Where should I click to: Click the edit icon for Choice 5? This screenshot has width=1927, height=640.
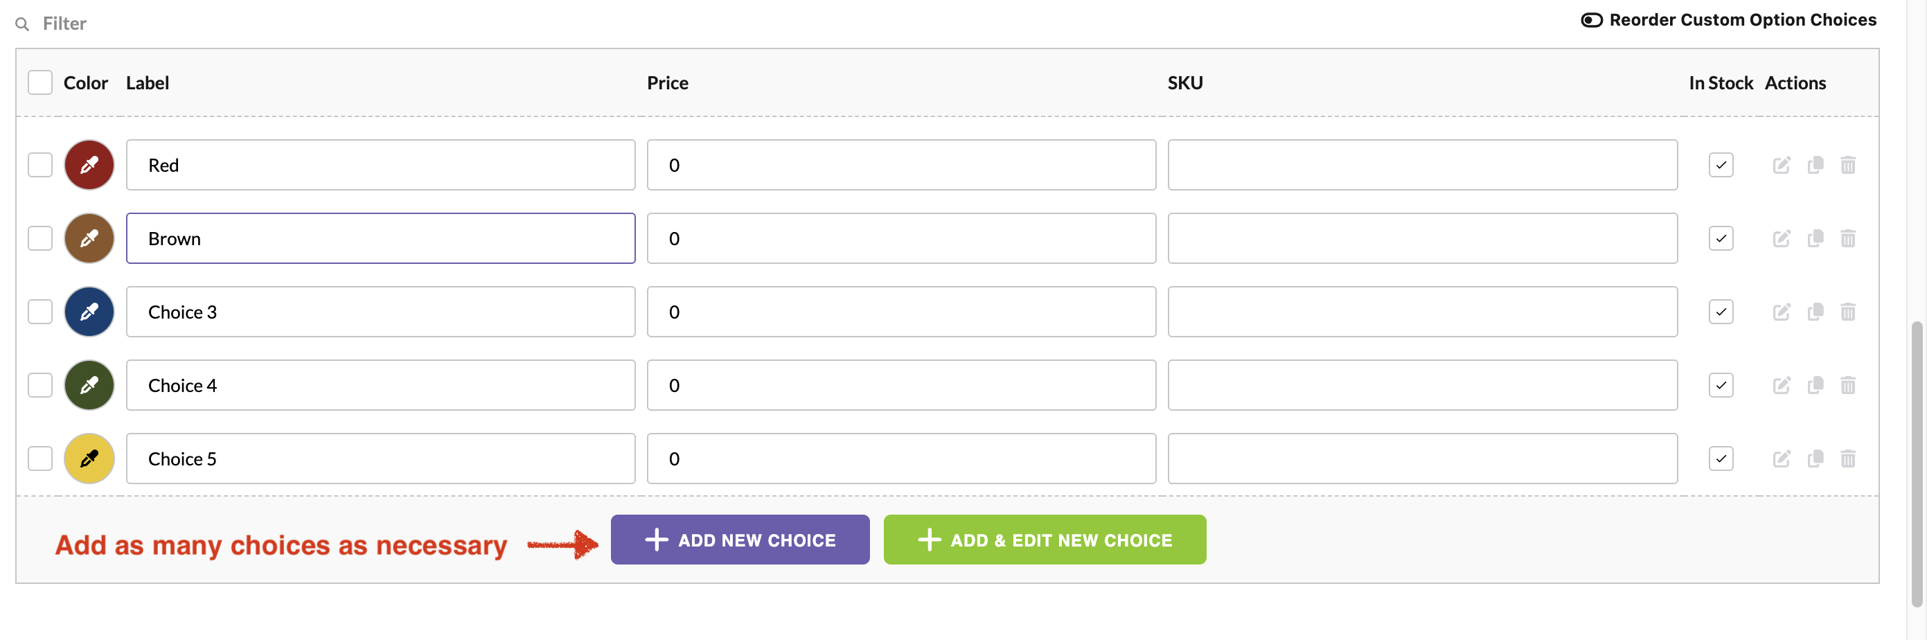[x=1781, y=459]
